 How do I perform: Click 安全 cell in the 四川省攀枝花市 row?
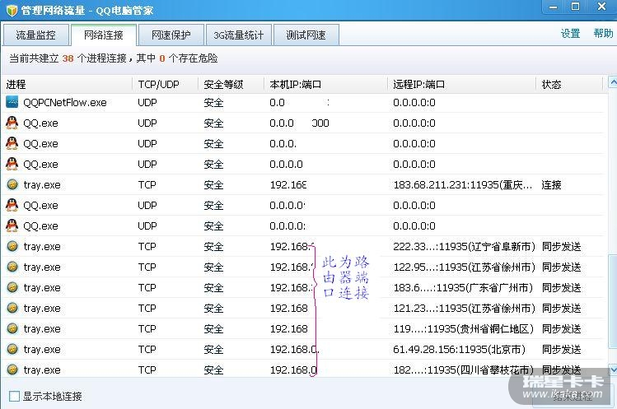[213, 369]
